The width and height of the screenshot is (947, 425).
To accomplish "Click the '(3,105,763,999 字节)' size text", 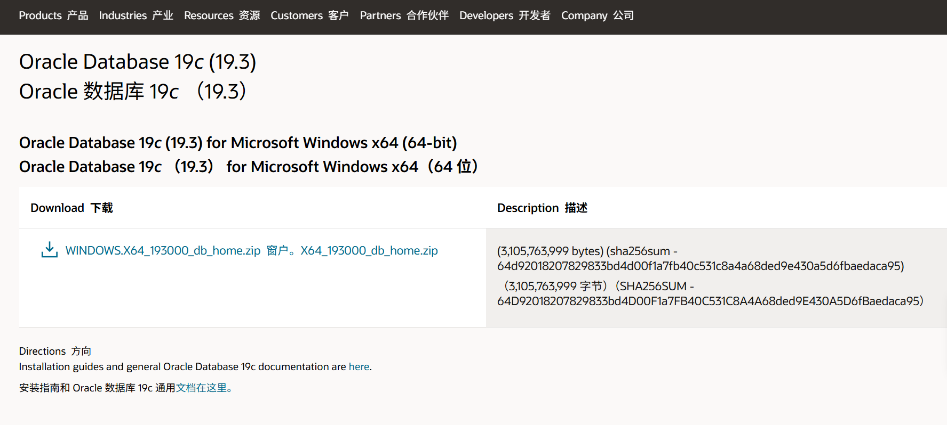I will click(554, 286).
